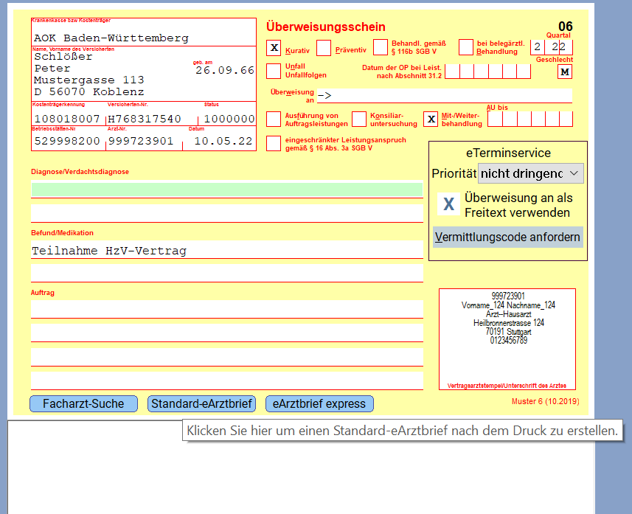The width and height of the screenshot is (632, 514).
Task: Open the Facharzt-Suche
Action: click(x=83, y=403)
